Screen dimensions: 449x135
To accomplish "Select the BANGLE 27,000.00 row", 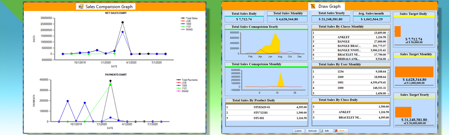I will click(349, 42).
